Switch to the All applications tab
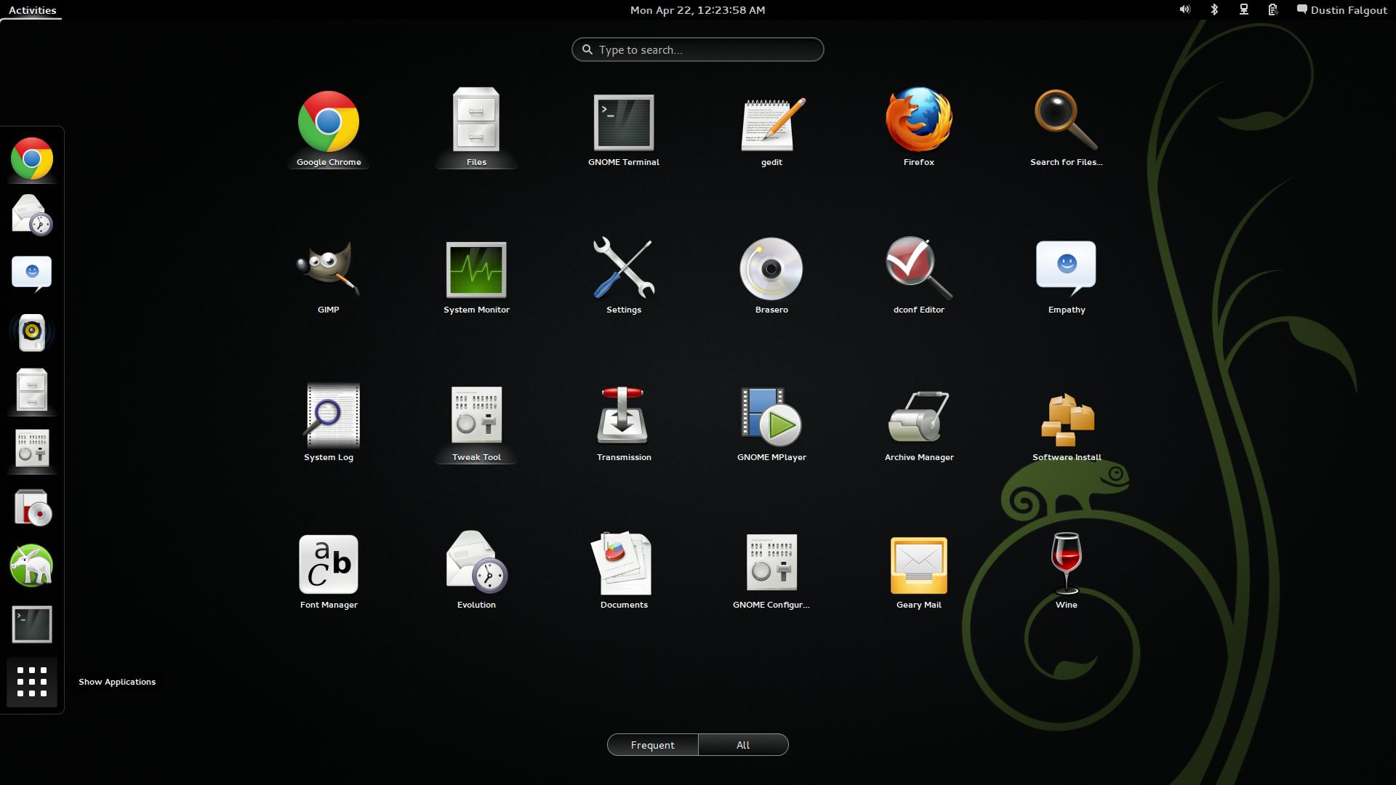The width and height of the screenshot is (1396, 785). pyautogui.click(x=743, y=744)
